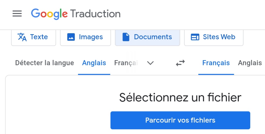Click the file icon on Documents button
Viewport: 265px width, 134px height.
(x=126, y=37)
